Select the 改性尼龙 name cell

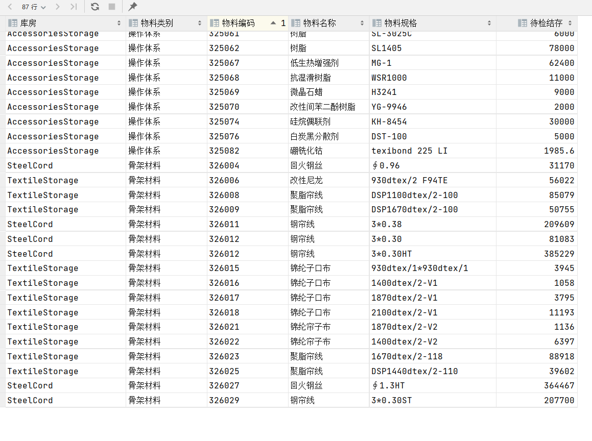tap(329, 180)
